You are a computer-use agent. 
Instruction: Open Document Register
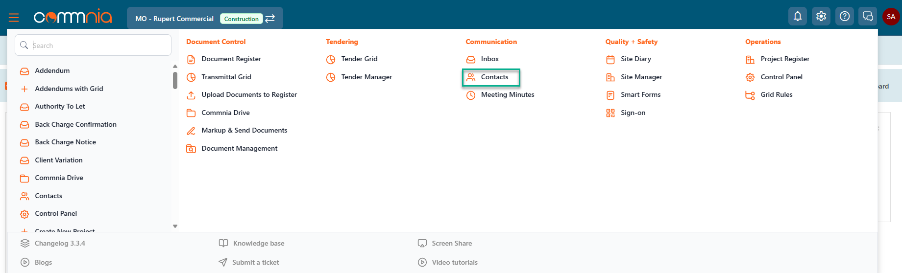click(231, 59)
